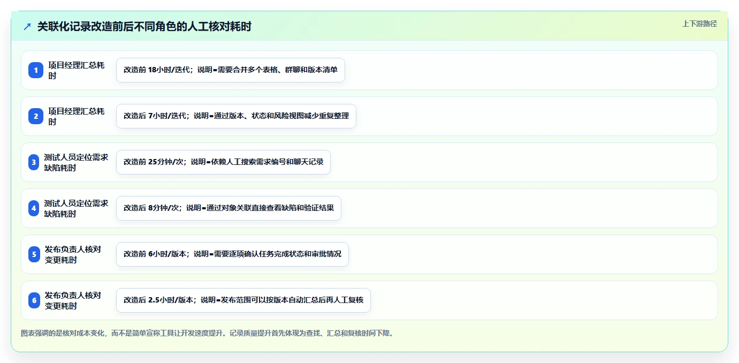The height and width of the screenshot is (363, 739).
Task: Select step badge number 6
Action: pos(34,300)
